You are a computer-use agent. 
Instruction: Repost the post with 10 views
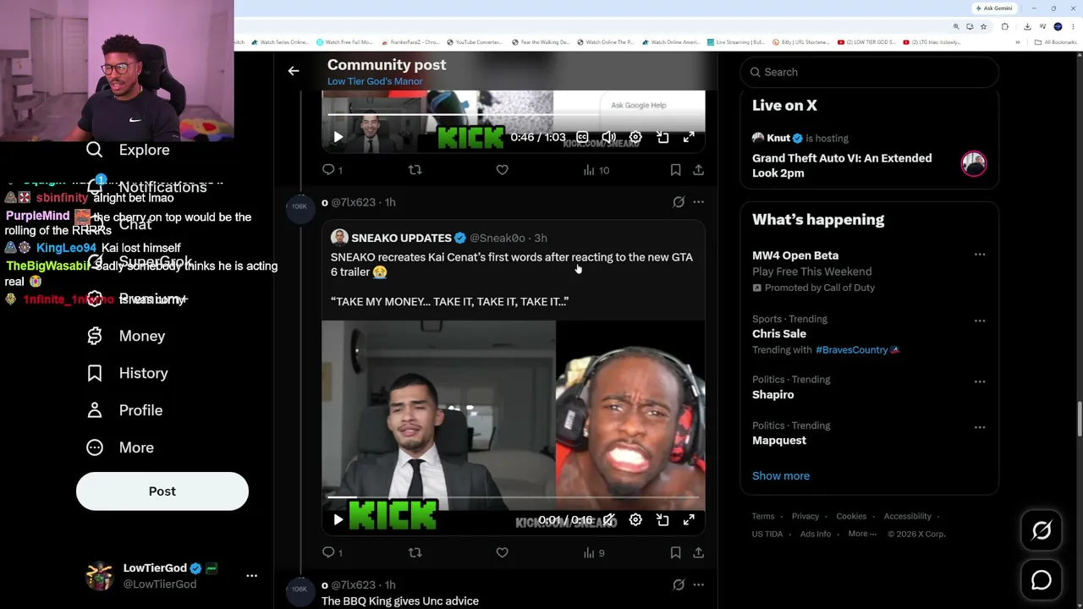415,170
